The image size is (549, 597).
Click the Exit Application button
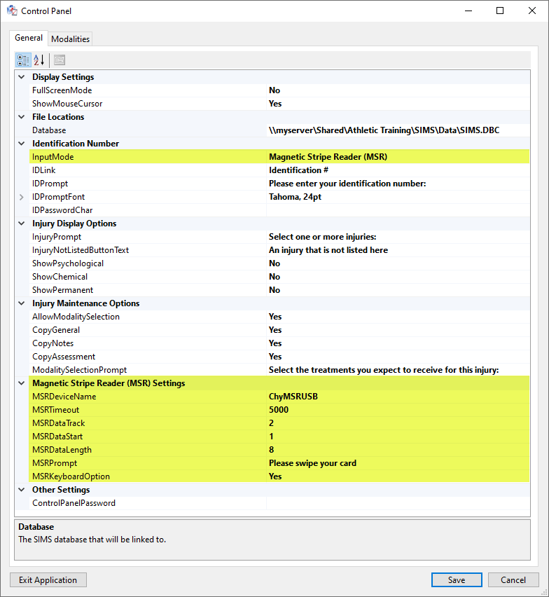(x=48, y=580)
